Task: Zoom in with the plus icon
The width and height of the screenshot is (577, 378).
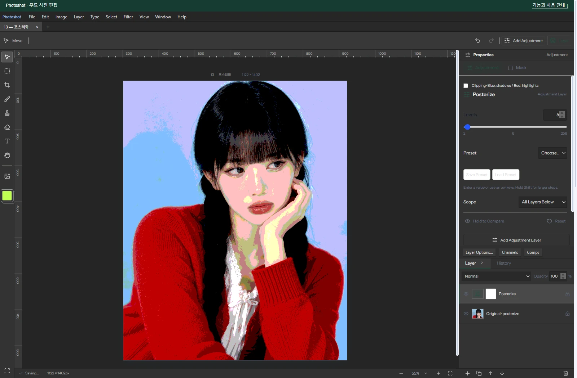Action: coord(439,373)
